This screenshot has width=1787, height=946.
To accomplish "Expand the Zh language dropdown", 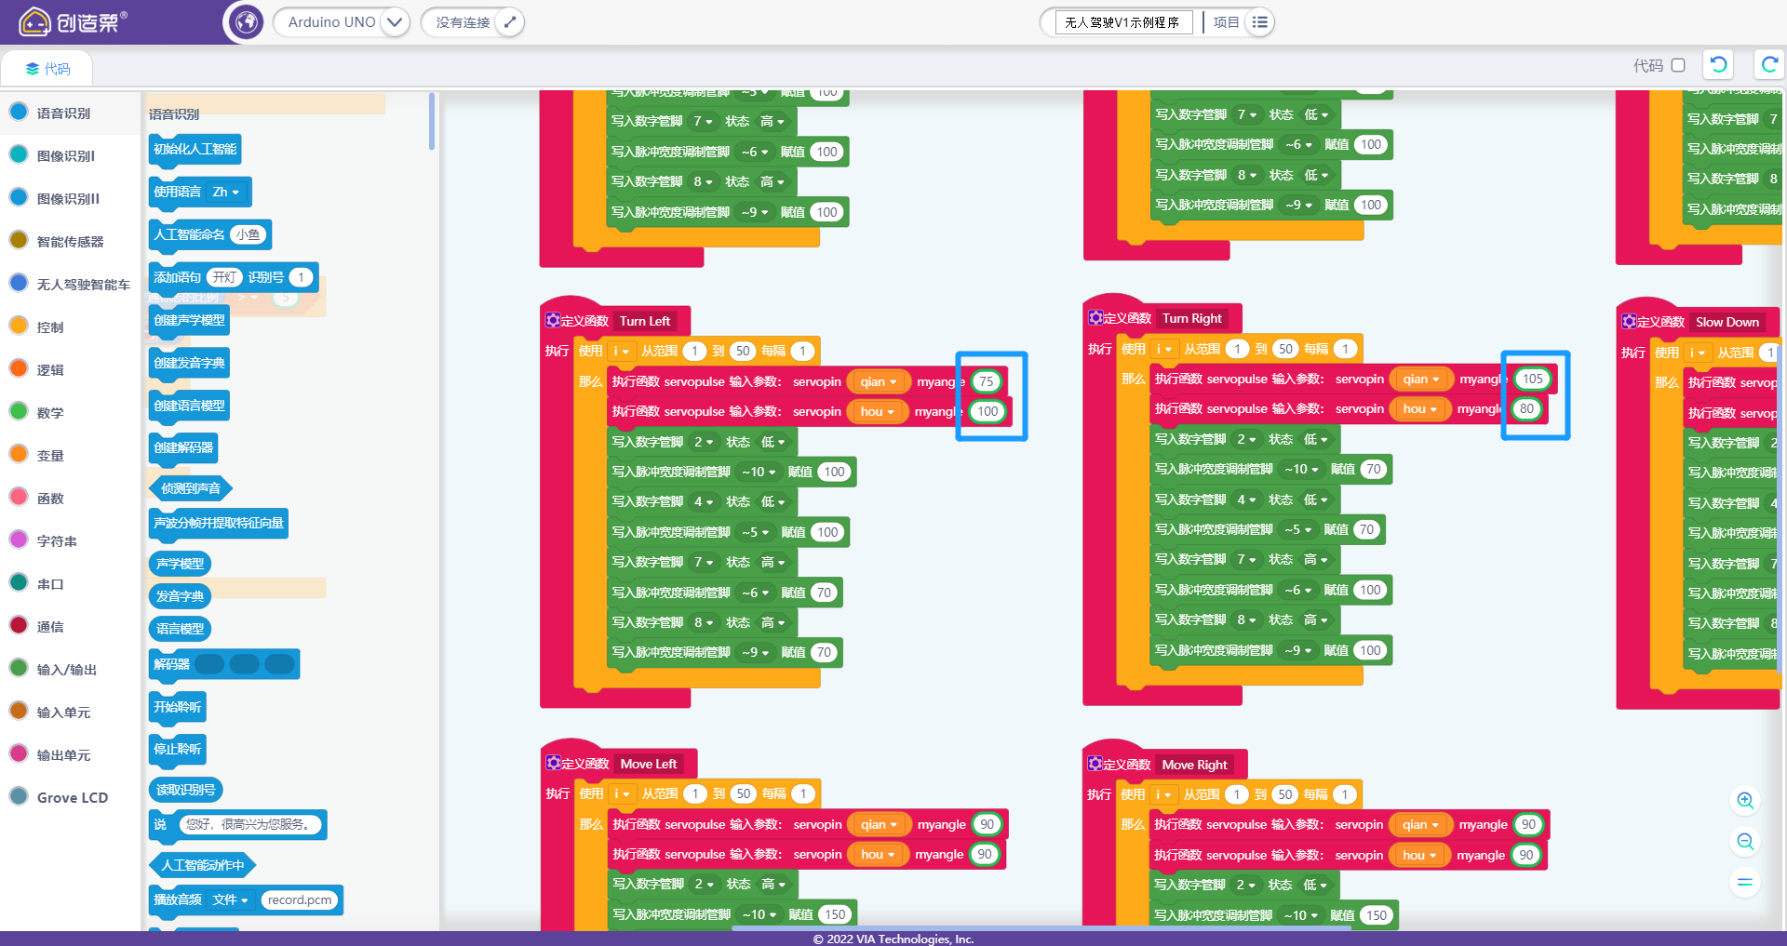I will click(226, 193).
